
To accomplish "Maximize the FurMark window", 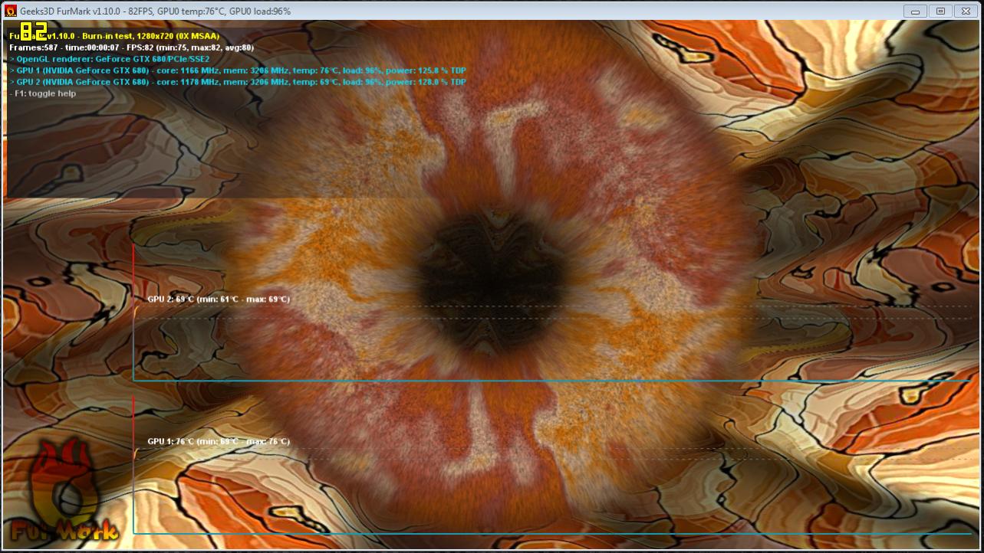I will coord(940,11).
